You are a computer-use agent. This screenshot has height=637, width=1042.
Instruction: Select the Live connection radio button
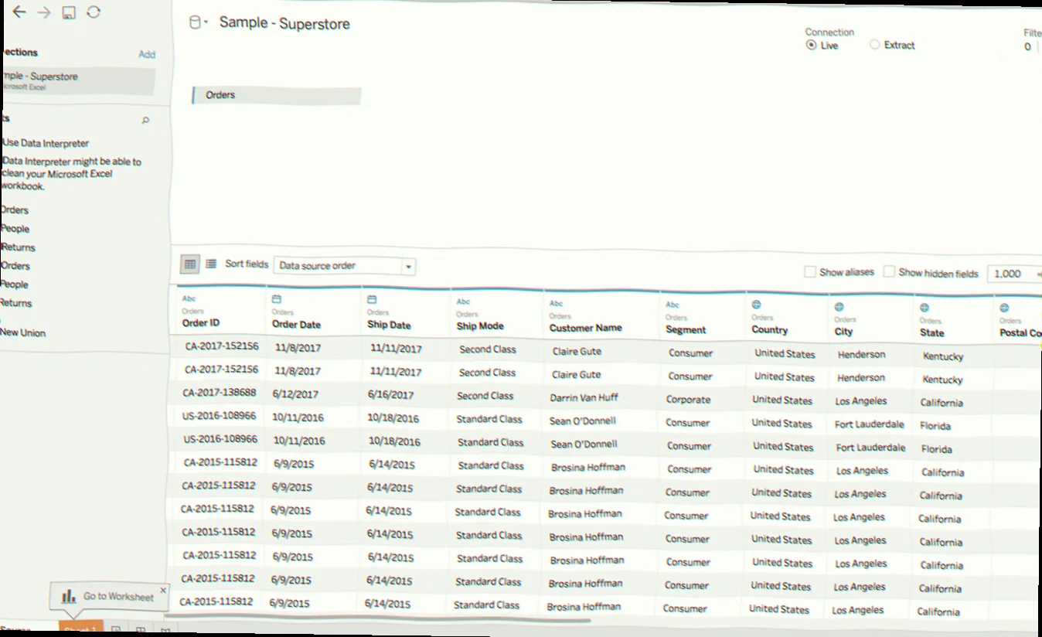click(x=811, y=45)
